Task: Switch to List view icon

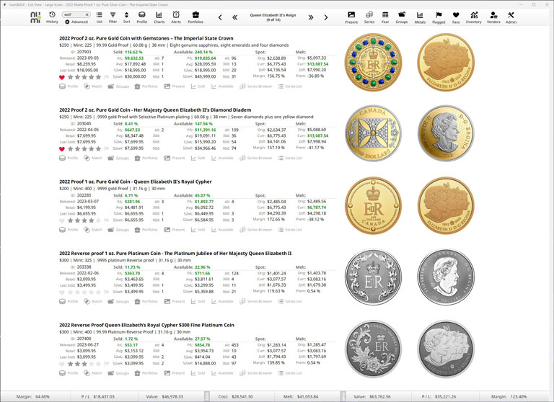Action: (x=100, y=17)
